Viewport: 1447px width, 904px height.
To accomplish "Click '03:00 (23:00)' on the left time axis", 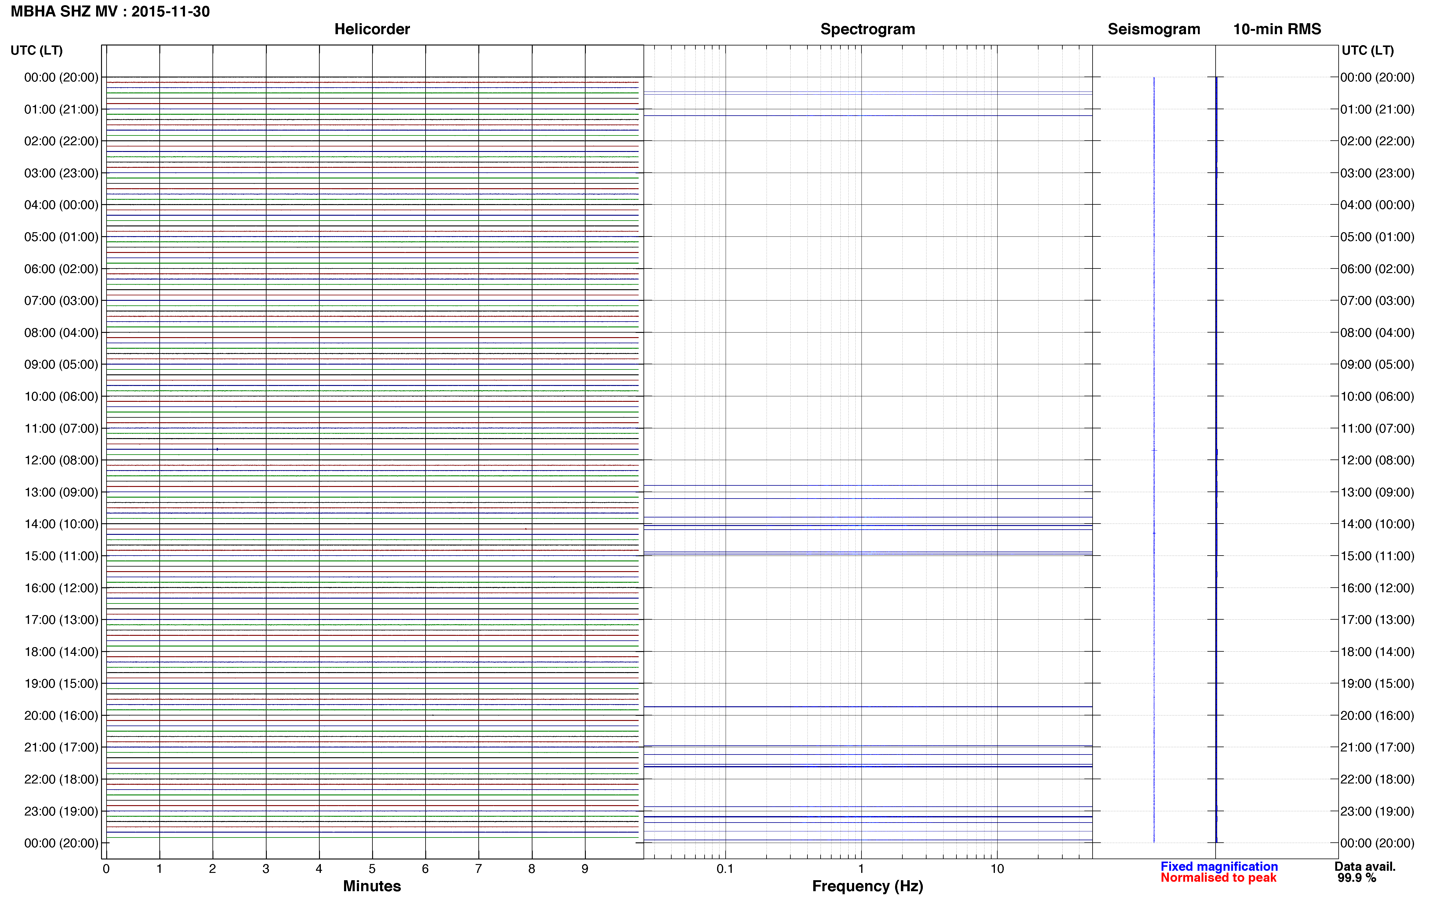I will click(61, 173).
